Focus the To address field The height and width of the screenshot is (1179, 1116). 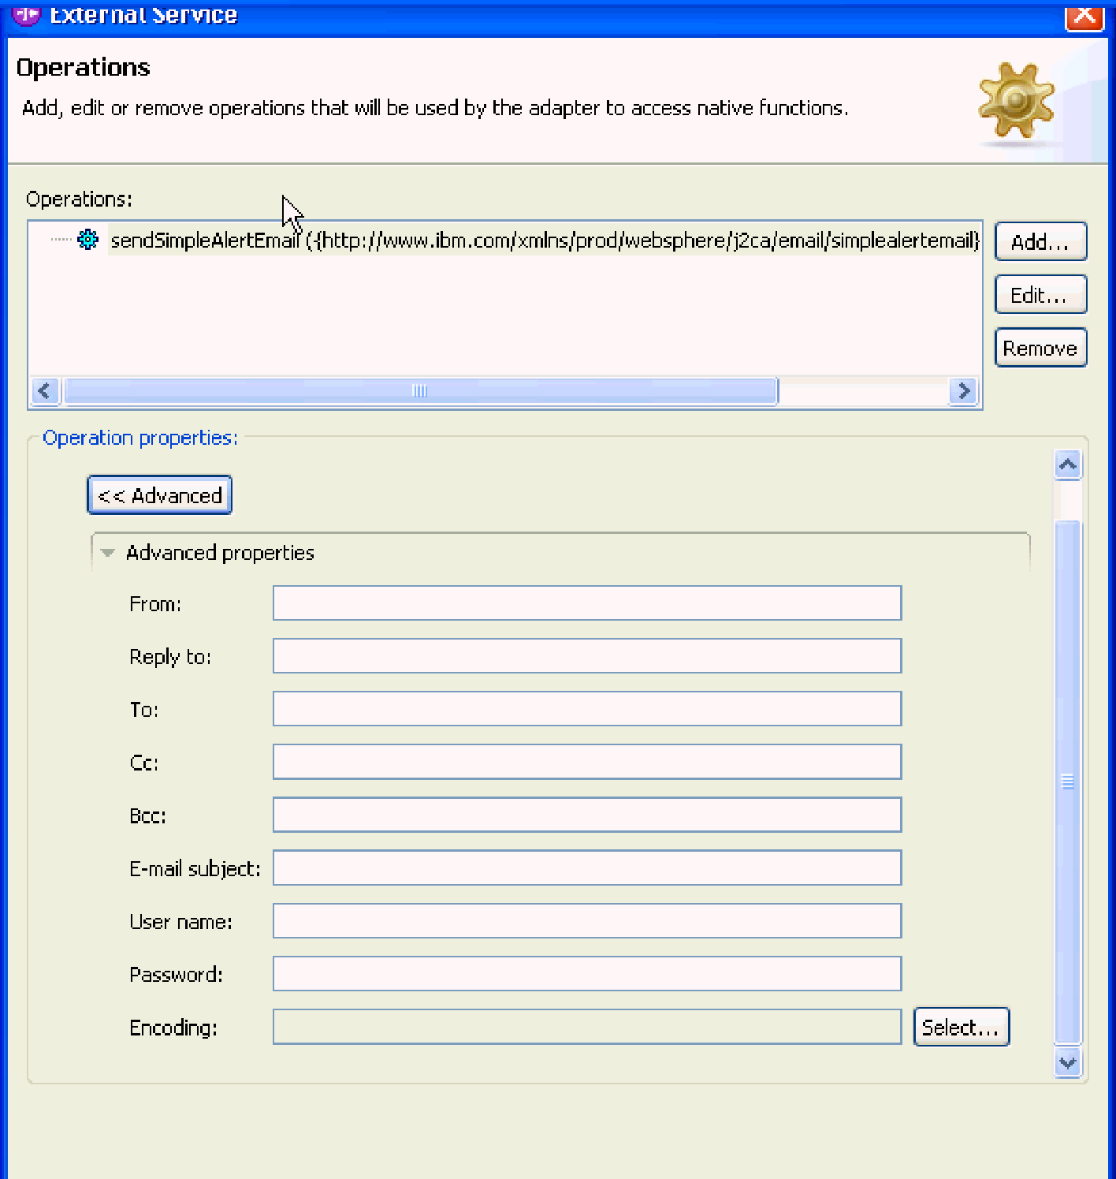[x=587, y=709]
